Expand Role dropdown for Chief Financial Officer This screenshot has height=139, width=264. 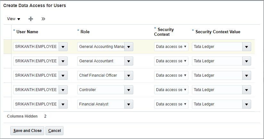click(x=128, y=75)
